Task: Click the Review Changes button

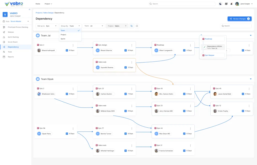Action: coord(239,18)
